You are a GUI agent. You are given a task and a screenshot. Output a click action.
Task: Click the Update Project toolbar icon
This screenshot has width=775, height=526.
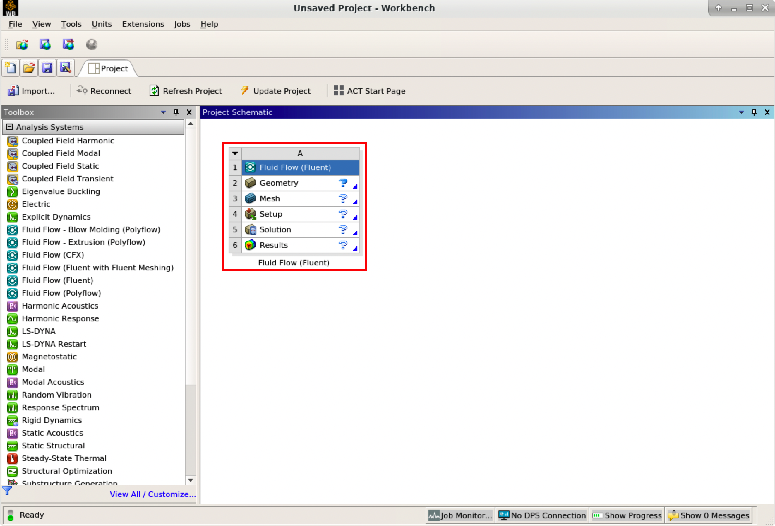coord(276,91)
